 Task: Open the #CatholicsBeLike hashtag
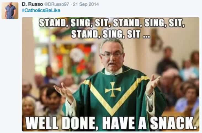tap(41, 10)
